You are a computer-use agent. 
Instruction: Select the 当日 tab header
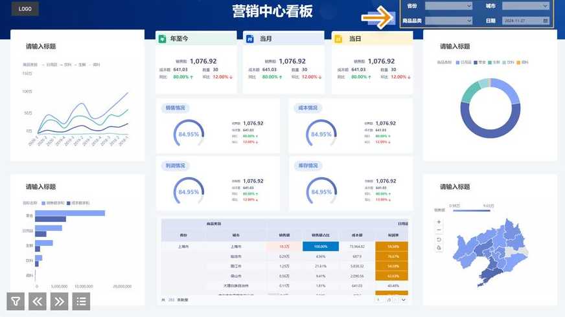pos(372,39)
